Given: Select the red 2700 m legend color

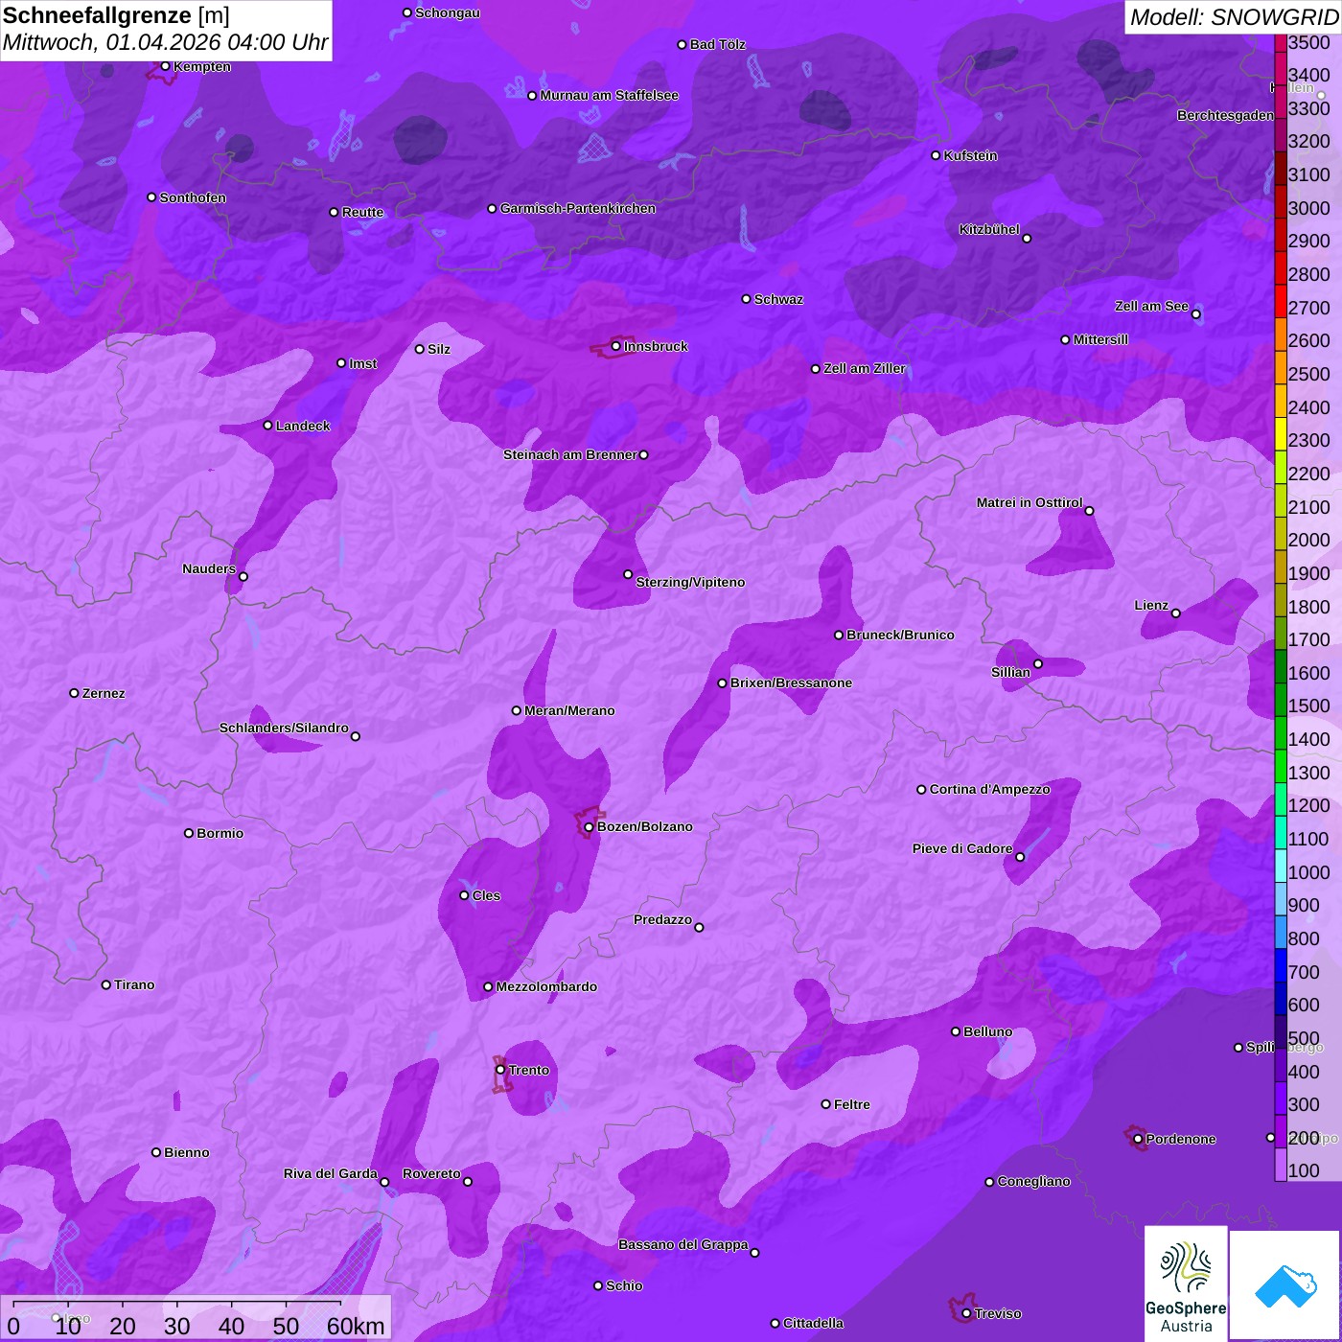Looking at the screenshot, I should coord(1281,301).
